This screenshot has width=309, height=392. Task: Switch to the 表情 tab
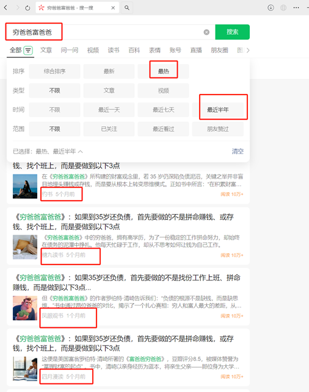(x=154, y=50)
